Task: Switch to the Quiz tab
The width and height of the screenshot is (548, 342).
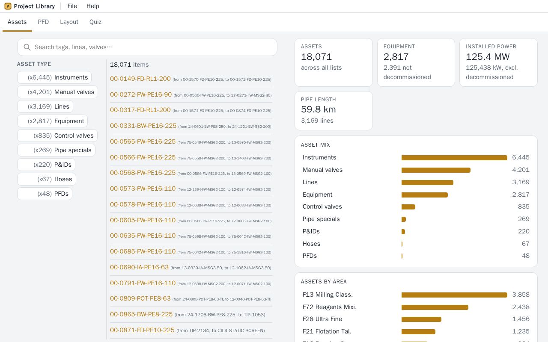Action: pyautogui.click(x=95, y=22)
